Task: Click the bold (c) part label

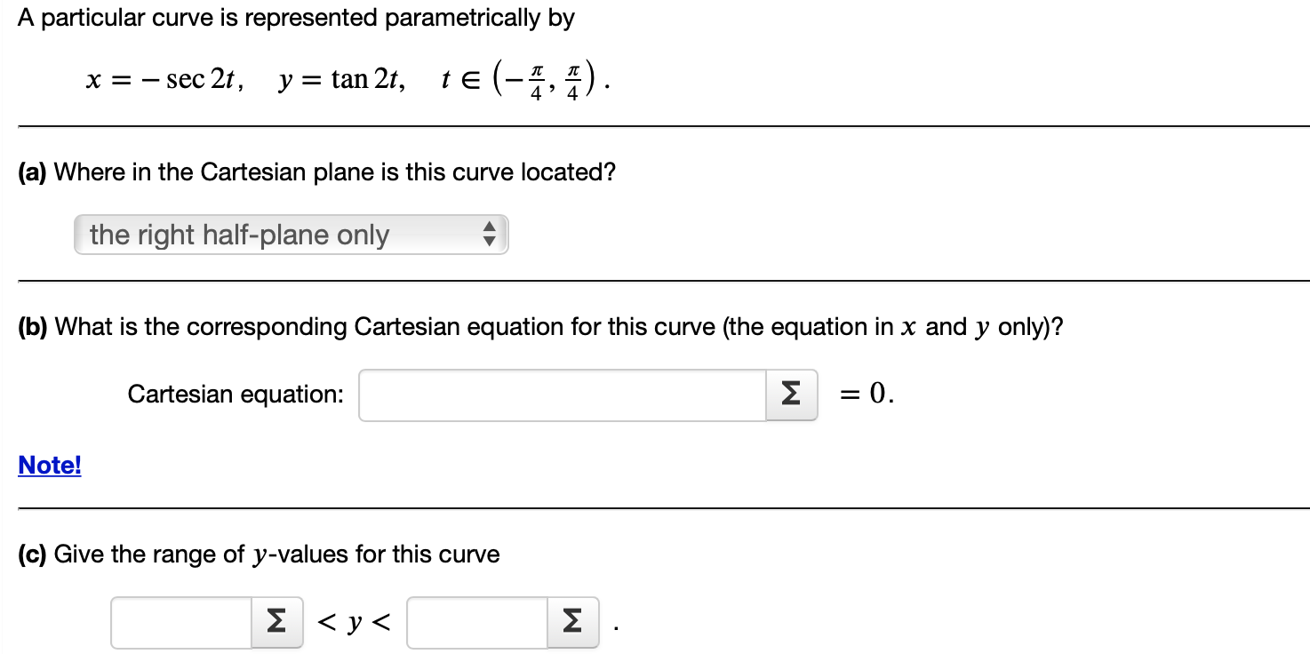Action: click(33, 554)
